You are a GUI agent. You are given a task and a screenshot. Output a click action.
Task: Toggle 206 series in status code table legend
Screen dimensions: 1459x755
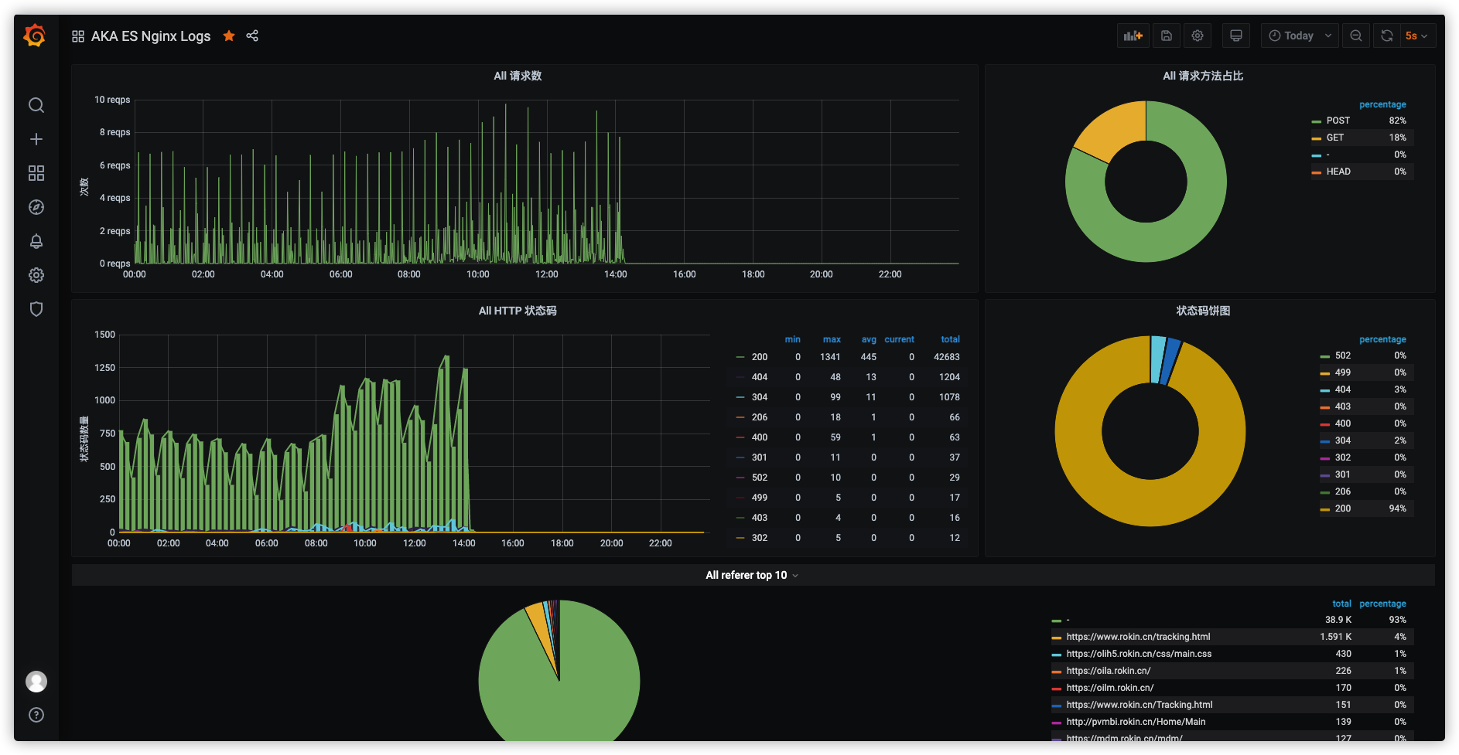tap(759, 417)
